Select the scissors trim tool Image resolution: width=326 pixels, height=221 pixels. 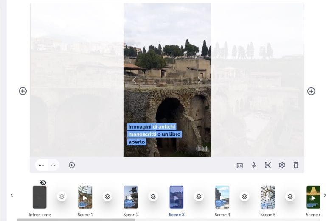point(268,165)
